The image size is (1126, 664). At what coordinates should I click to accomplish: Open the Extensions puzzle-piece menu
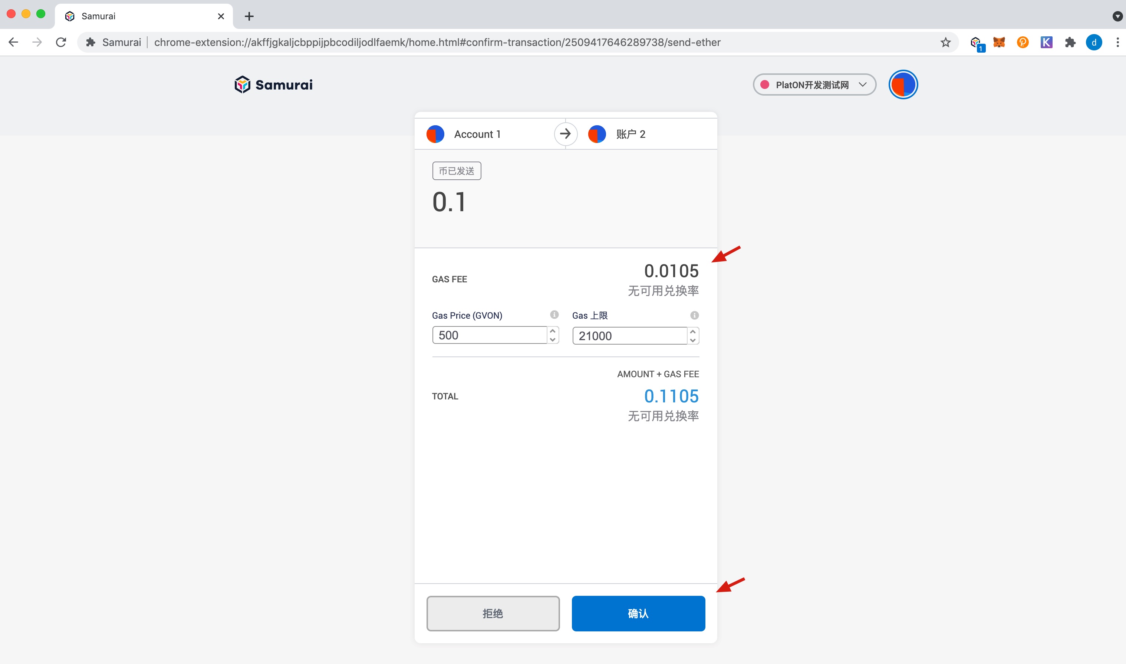[1070, 42]
